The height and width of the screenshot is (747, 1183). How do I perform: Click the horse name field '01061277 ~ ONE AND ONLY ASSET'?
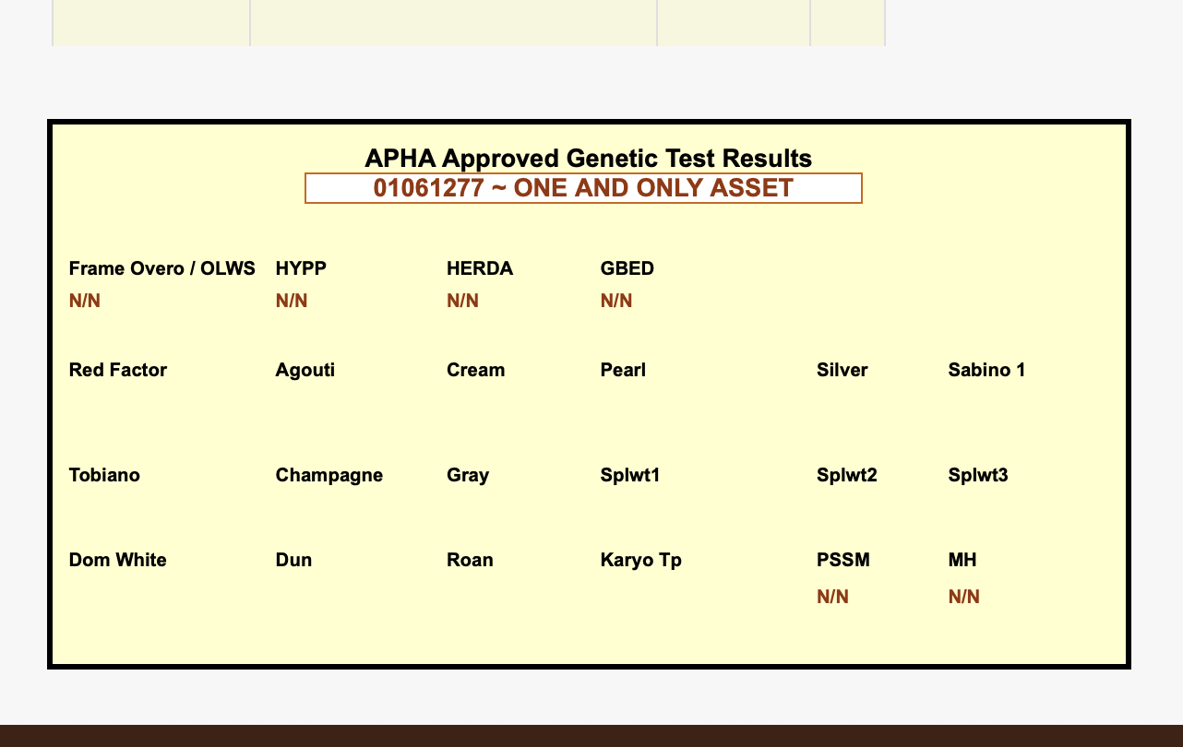pyautogui.click(x=583, y=188)
